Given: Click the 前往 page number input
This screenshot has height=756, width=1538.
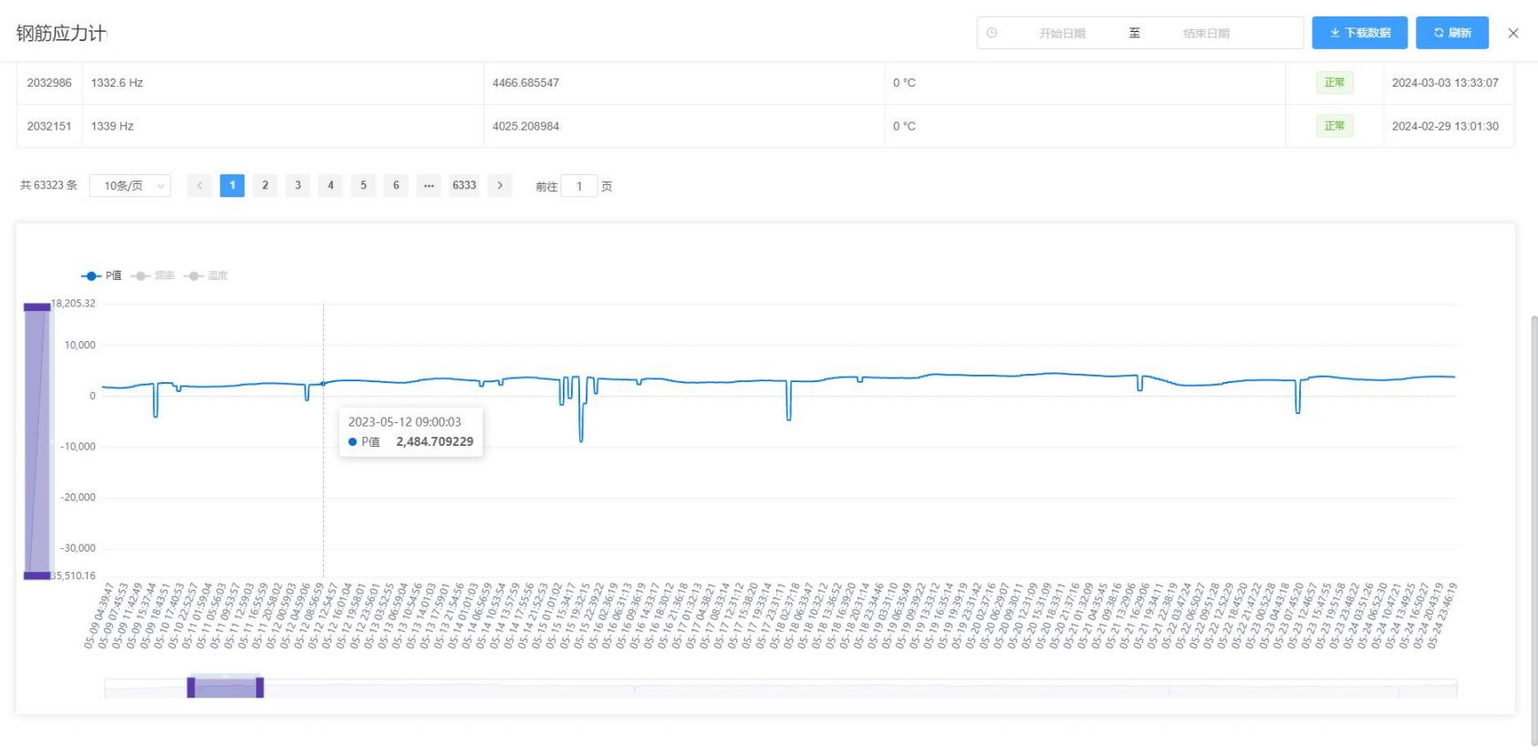Looking at the screenshot, I should click(578, 186).
